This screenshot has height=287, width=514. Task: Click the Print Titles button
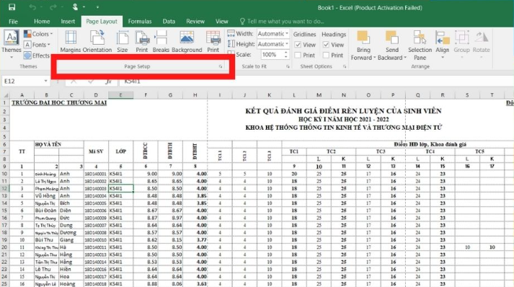[213, 42]
